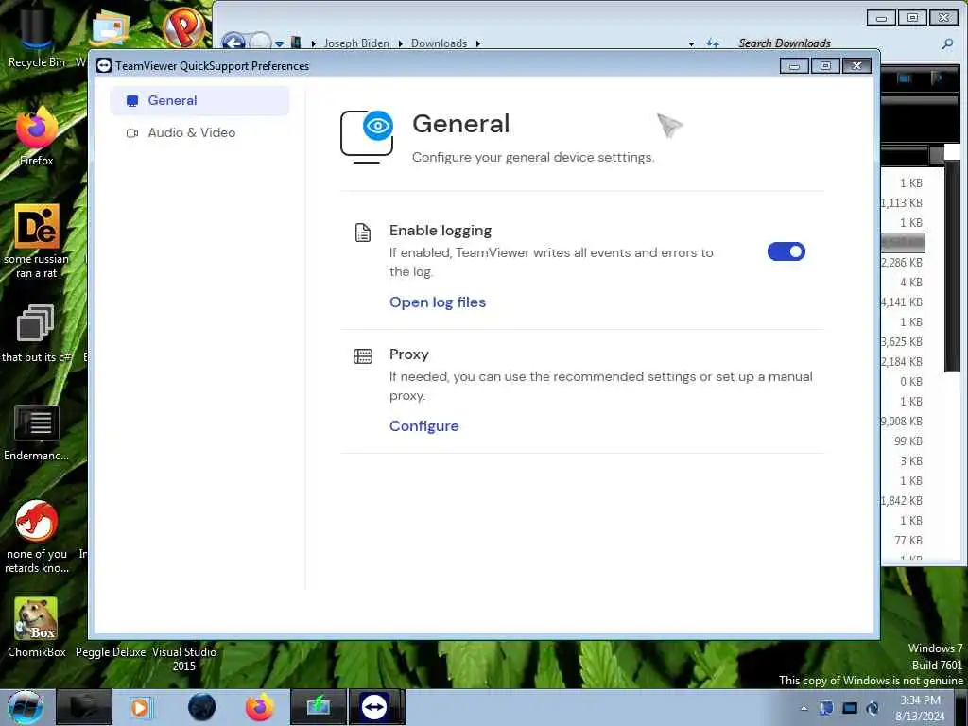The image size is (968, 726).
Task: Click the Forward button in the Explorer window
Action: [x=259, y=41]
